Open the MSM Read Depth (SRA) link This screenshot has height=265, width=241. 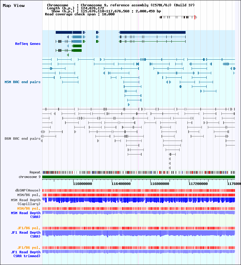click(x=26, y=215)
